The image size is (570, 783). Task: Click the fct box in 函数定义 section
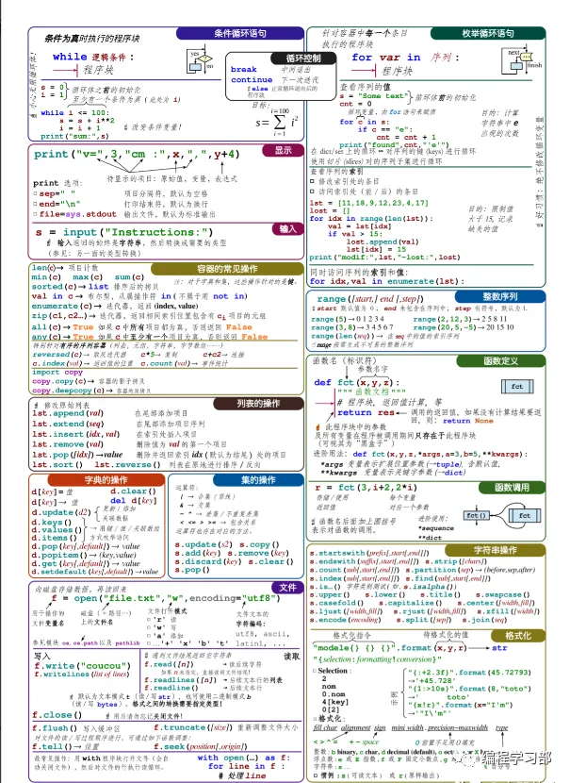tap(516, 386)
